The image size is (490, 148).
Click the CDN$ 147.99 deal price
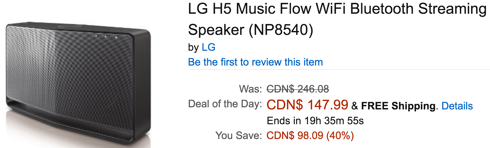point(307,105)
